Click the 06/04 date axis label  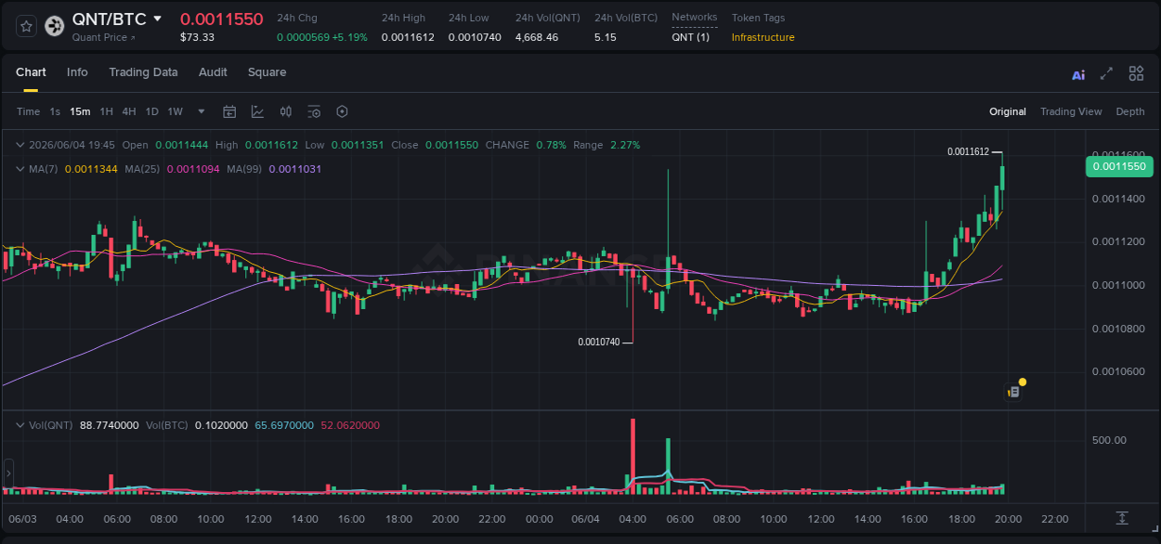(x=586, y=518)
